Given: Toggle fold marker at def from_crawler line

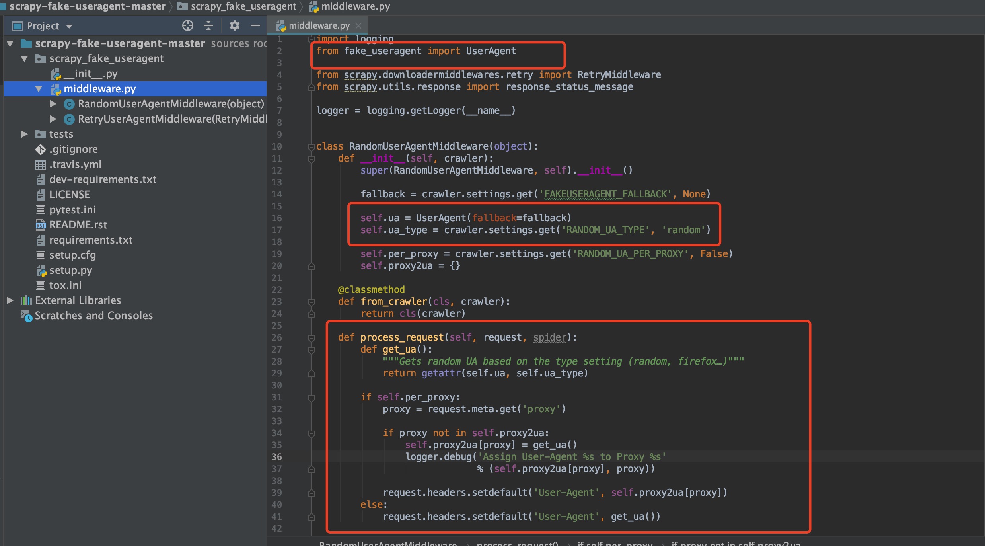Looking at the screenshot, I should (311, 302).
